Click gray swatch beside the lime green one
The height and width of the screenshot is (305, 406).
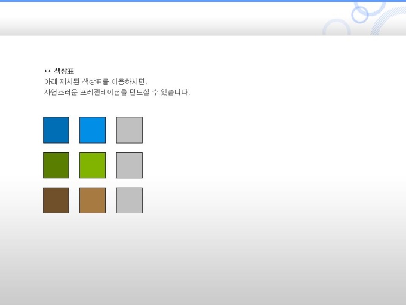130,166
